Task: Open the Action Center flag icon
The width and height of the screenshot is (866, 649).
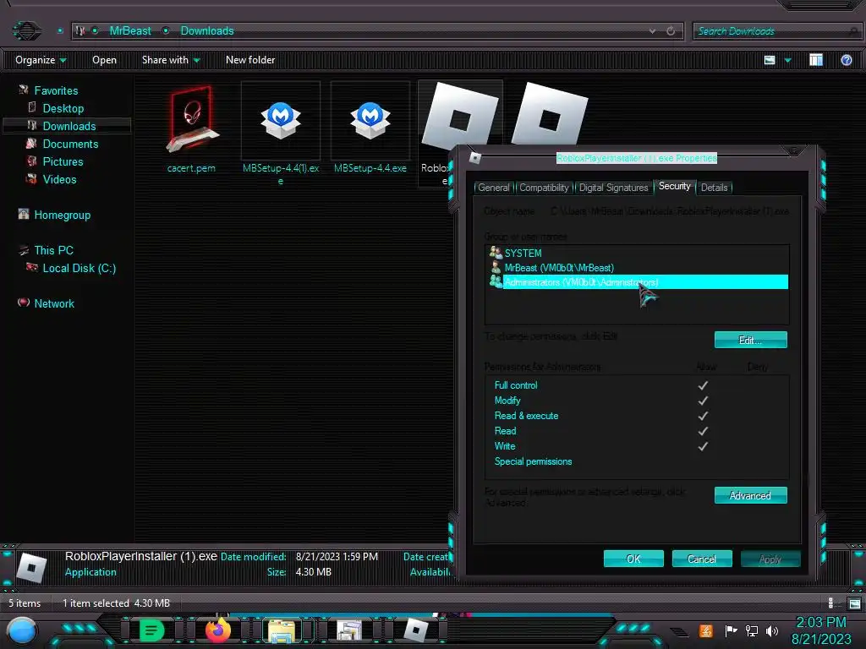Action: [x=731, y=630]
